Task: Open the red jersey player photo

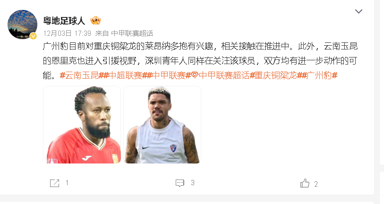Action: [x=82, y=124]
